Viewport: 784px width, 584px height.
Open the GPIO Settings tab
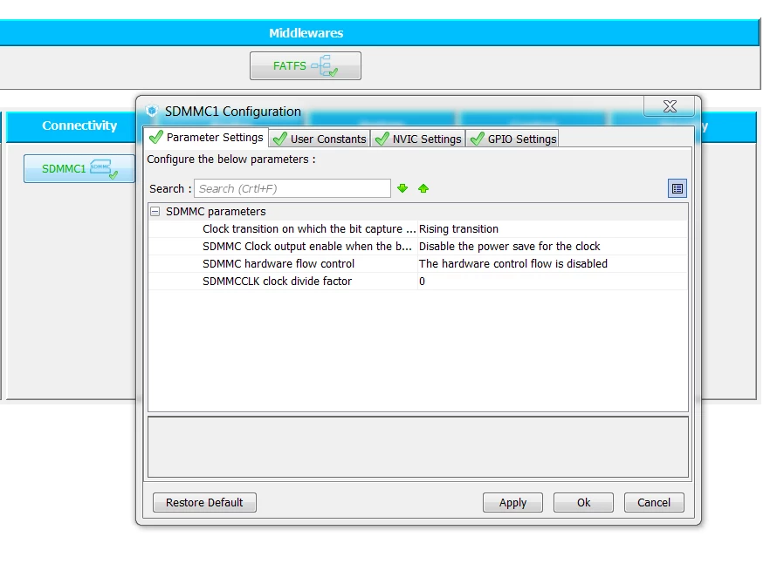tap(512, 139)
